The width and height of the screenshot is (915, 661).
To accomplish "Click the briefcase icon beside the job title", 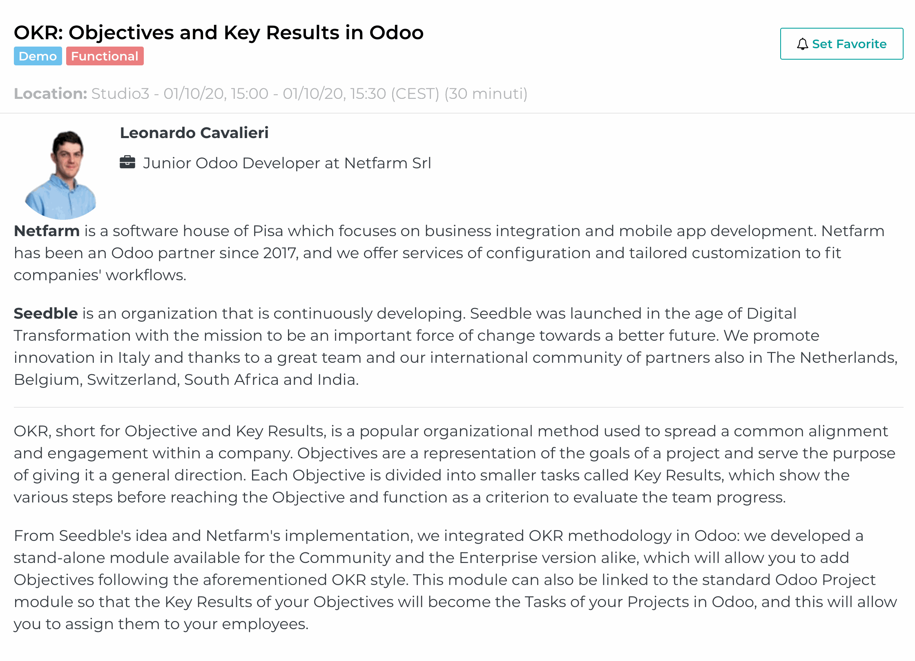I will tap(127, 163).
